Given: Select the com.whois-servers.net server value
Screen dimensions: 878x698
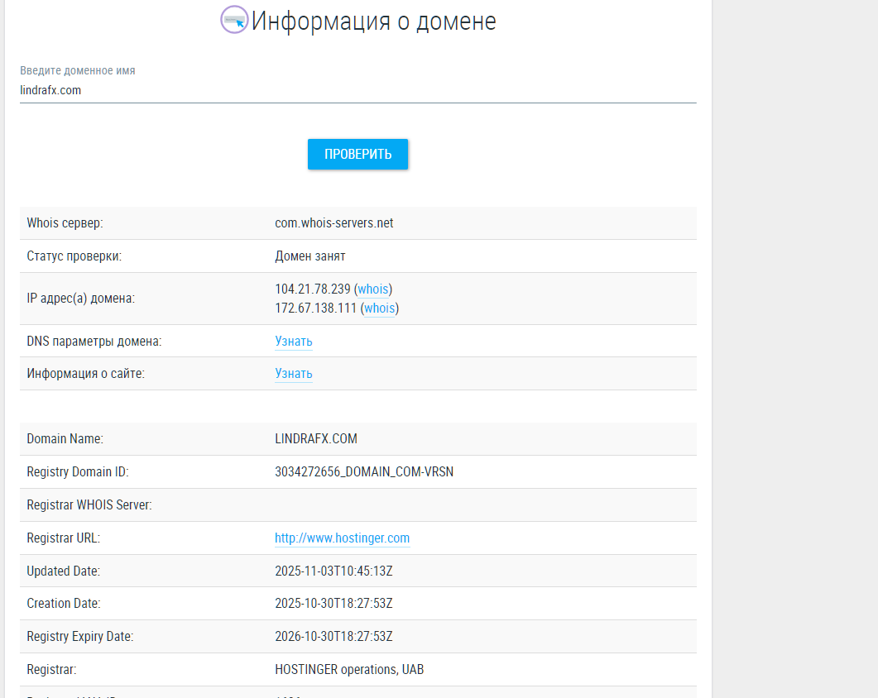Looking at the screenshot, I should point(334,223).
